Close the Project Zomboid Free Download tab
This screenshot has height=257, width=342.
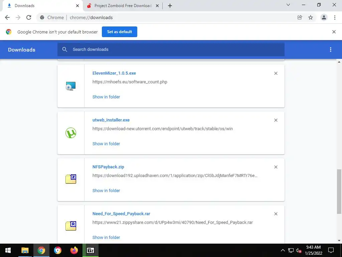pyautogui.click(x=157, y=6)
